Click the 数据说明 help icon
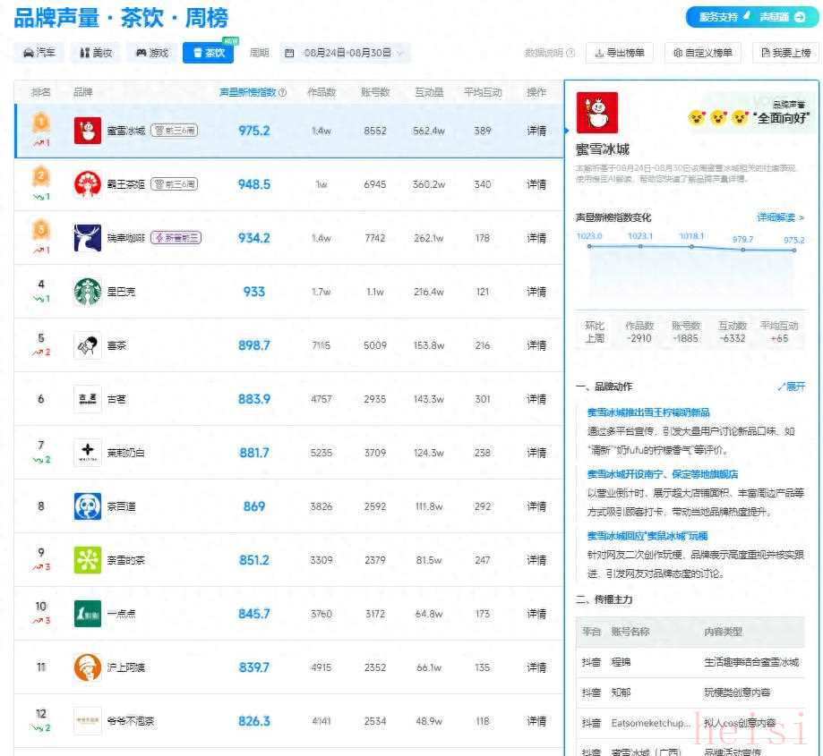823x756 pixels. [571, 53]
